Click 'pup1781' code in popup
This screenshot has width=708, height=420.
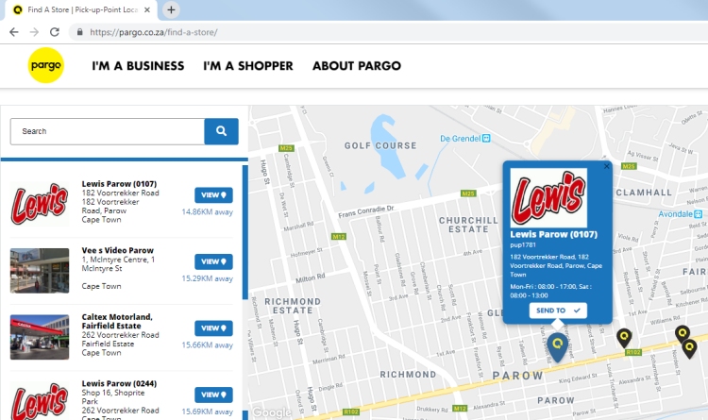point(523,244)
